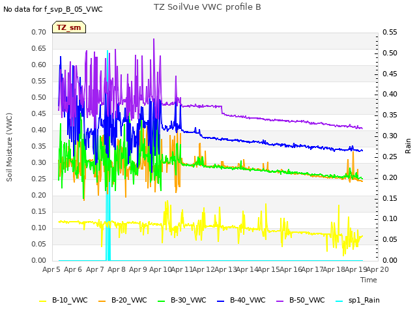Screen dimensions: 417x313
Task: Click the Apr 8 date tick label
Action: 117,269
